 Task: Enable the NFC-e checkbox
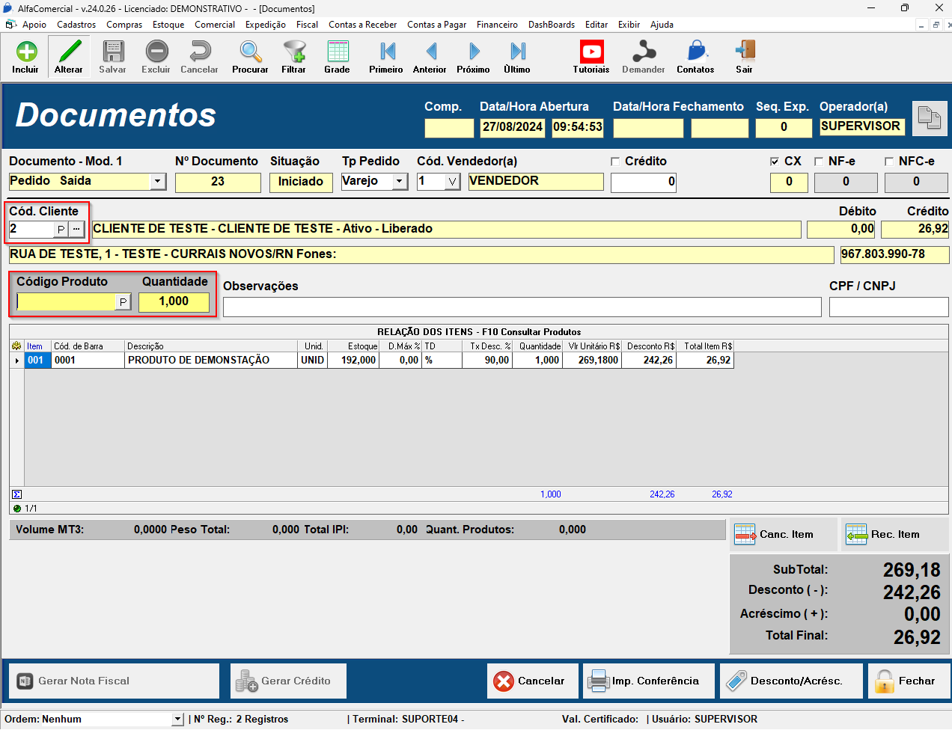(889, 162)
